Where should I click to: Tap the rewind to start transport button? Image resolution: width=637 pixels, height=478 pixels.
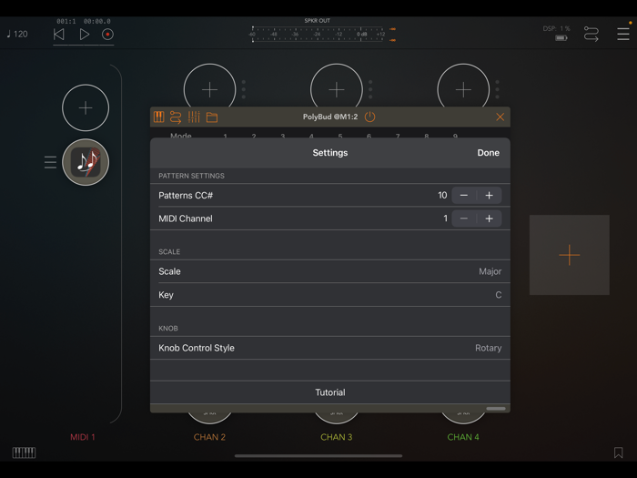point(59,35)
